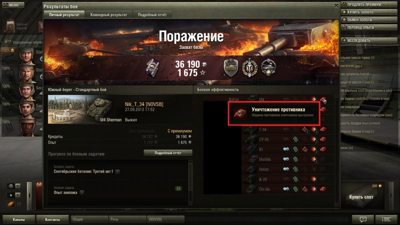Click the green detection icon in Hetzer row
400x225 pixels.
click(295, 169)
